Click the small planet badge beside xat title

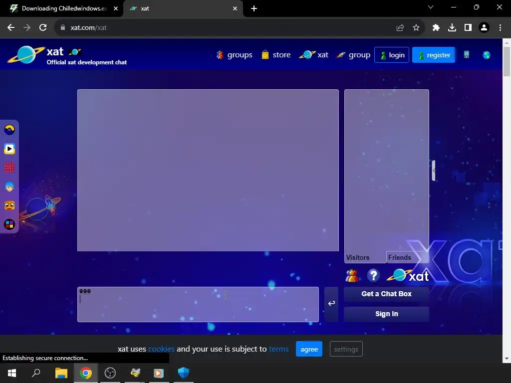coord(75,52)
